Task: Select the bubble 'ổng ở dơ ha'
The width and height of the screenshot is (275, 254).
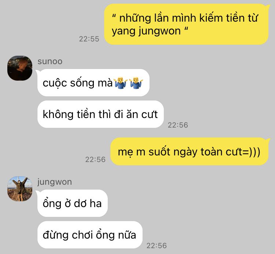Action: click(x=73, y=203)
